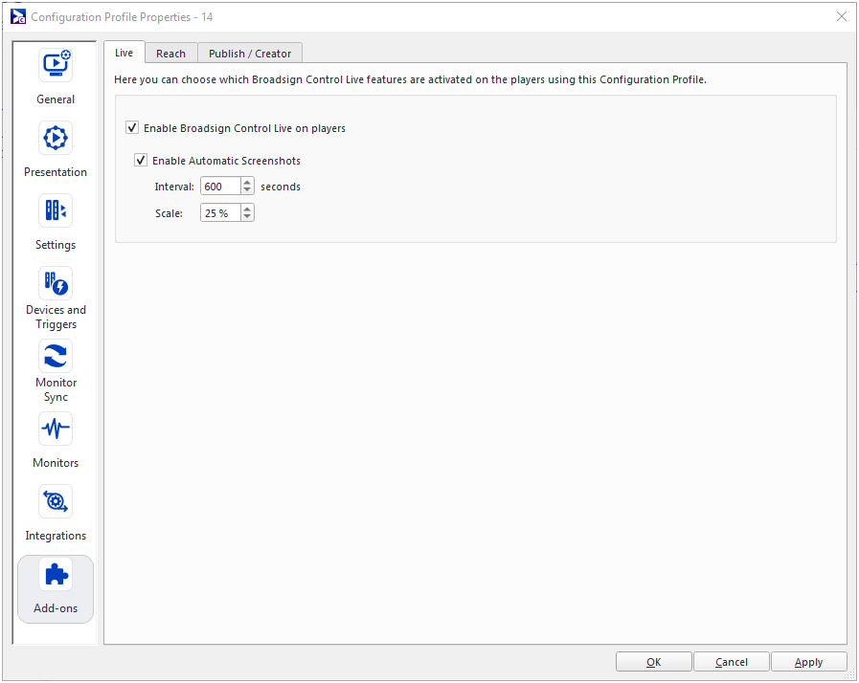This screenshot has height=683, width=859.
Task: Click the description text about Control Live features
Action: (410, 79)
